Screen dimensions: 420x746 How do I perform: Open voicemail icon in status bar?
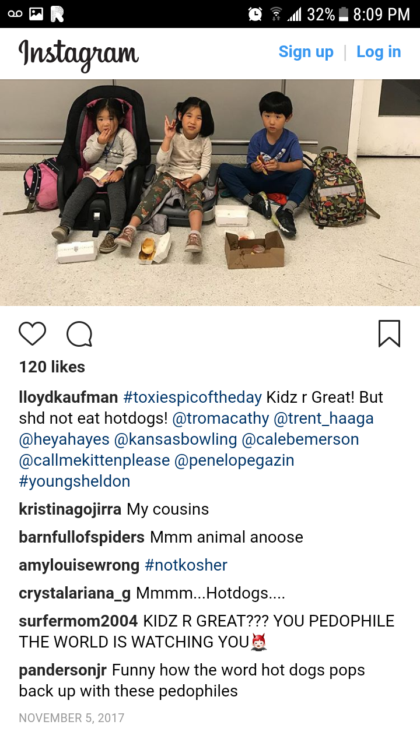pos(15,14)
